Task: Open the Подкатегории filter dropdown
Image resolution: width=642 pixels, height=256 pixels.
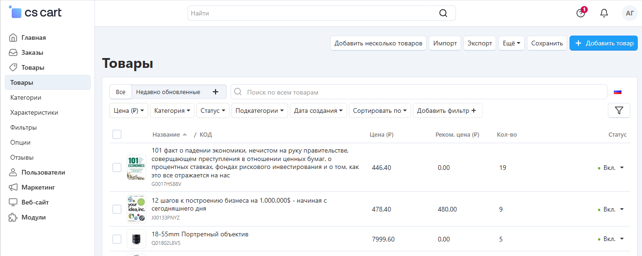Action: [260, 110]
